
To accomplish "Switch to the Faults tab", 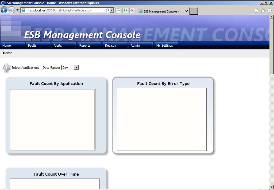I will tap(32, 45).
